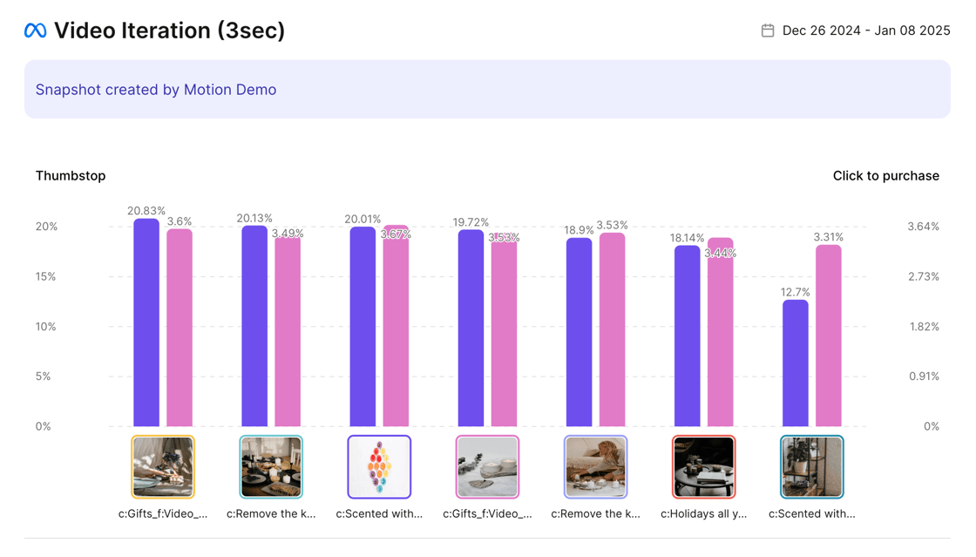Viewport: 976px width, 557px height.
Task: Select the Click to purchase metric label
Action: tap(885, 175)
